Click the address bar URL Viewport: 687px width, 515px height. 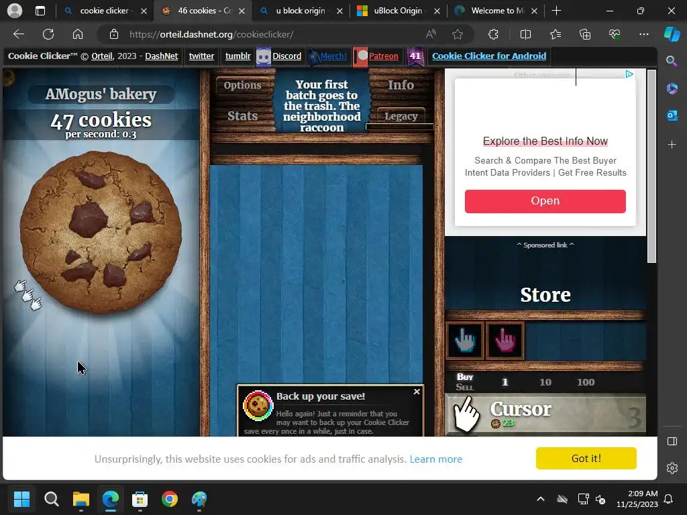(x=211, y=34)
